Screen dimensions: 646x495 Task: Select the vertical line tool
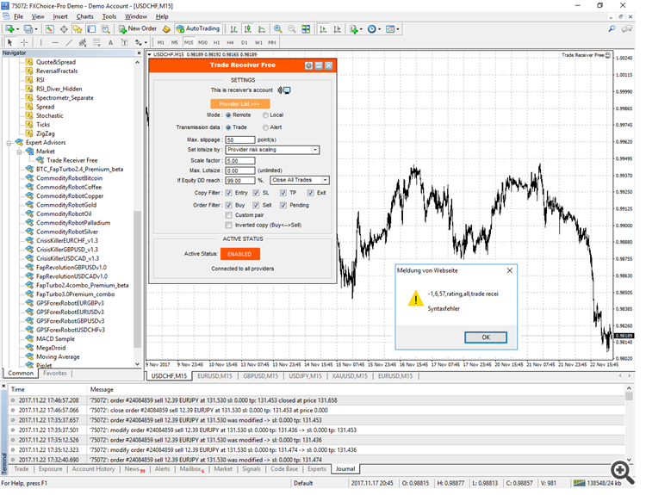pyautogui.click(x=41, y=43)
